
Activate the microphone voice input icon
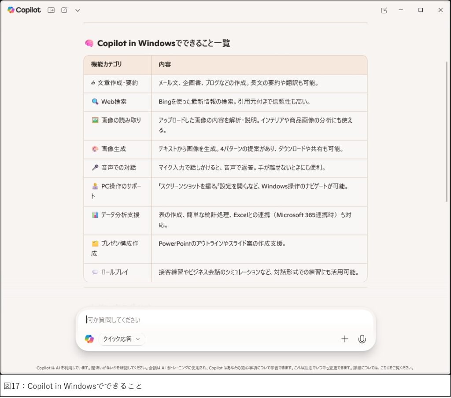pyautogui.click(x=362, y=339)
